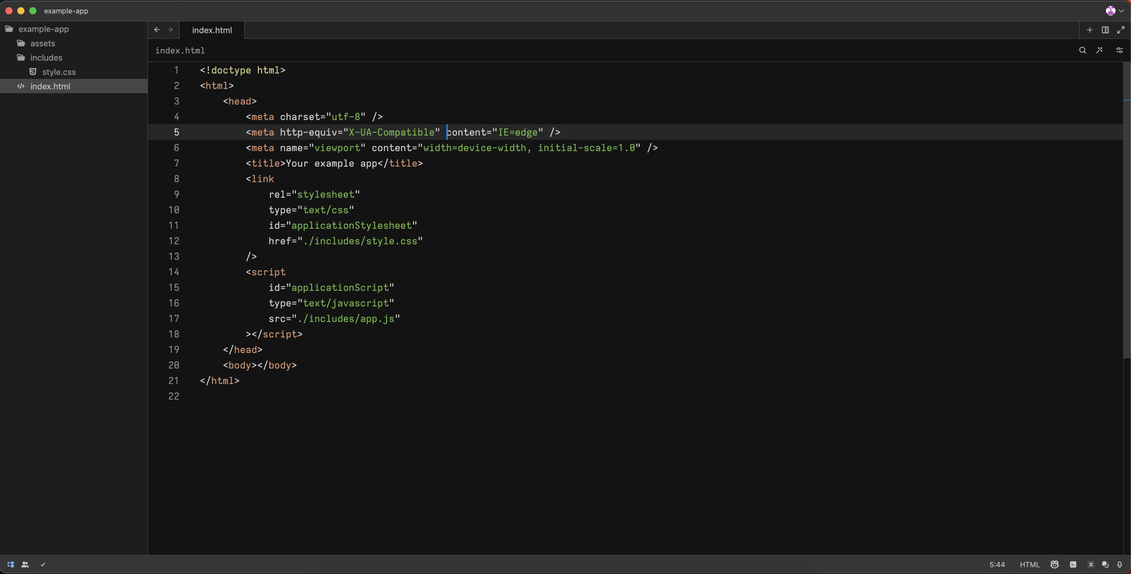Click line number 14 in the gutter
The height and width of the screenshot is (574, 1131).
point(174,272)
